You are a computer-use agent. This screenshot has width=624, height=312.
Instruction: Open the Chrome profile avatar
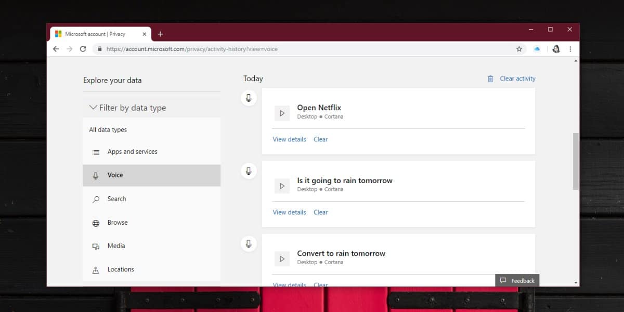click(x=556, y=49)
